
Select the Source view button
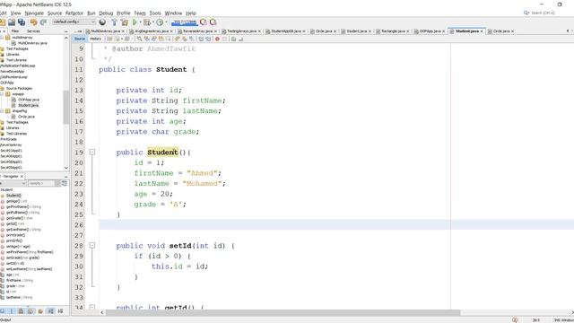point(80,39)
